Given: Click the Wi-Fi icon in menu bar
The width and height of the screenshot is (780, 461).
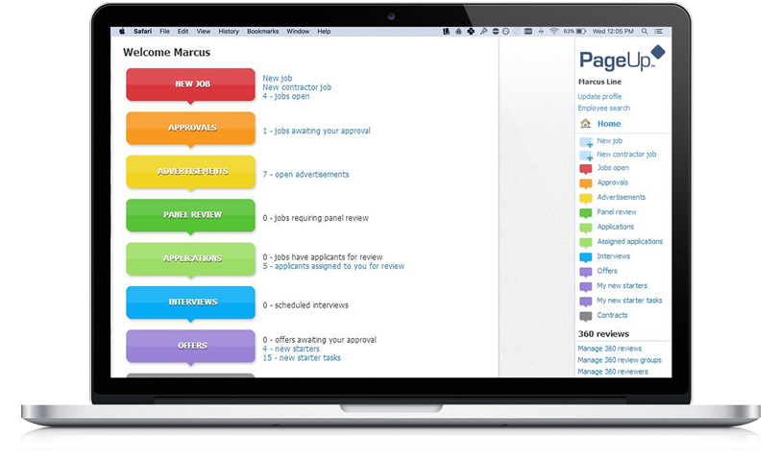Looking at the screenshot, I should tap(553, 32).
